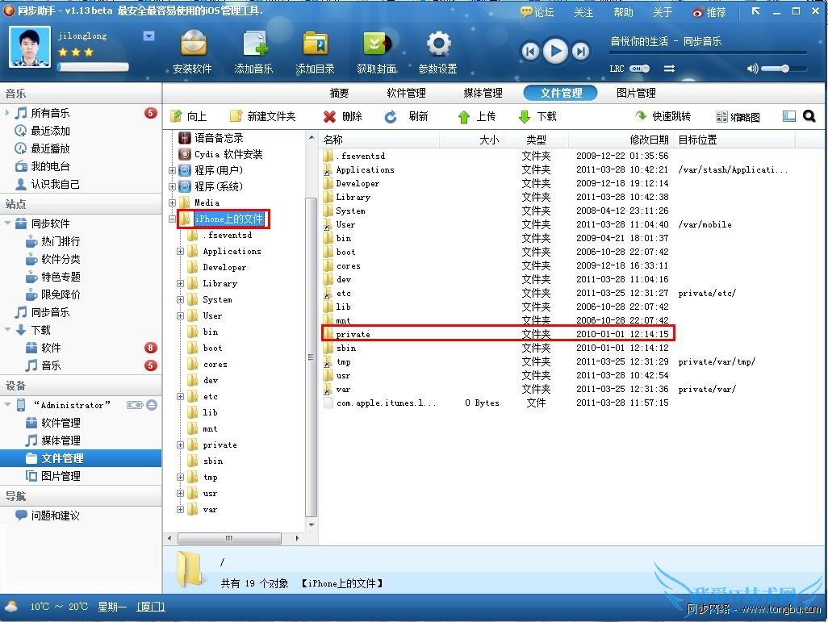The image size is (828, 622).
Task: Click the 推荐 recommend link
Action: click(x=709, y=12)
